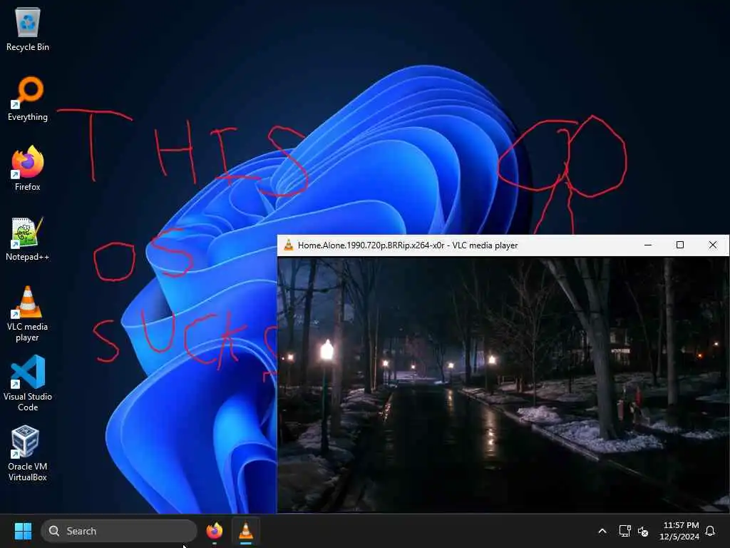
Task: Show hidden system tray icons
Action: 602,531
